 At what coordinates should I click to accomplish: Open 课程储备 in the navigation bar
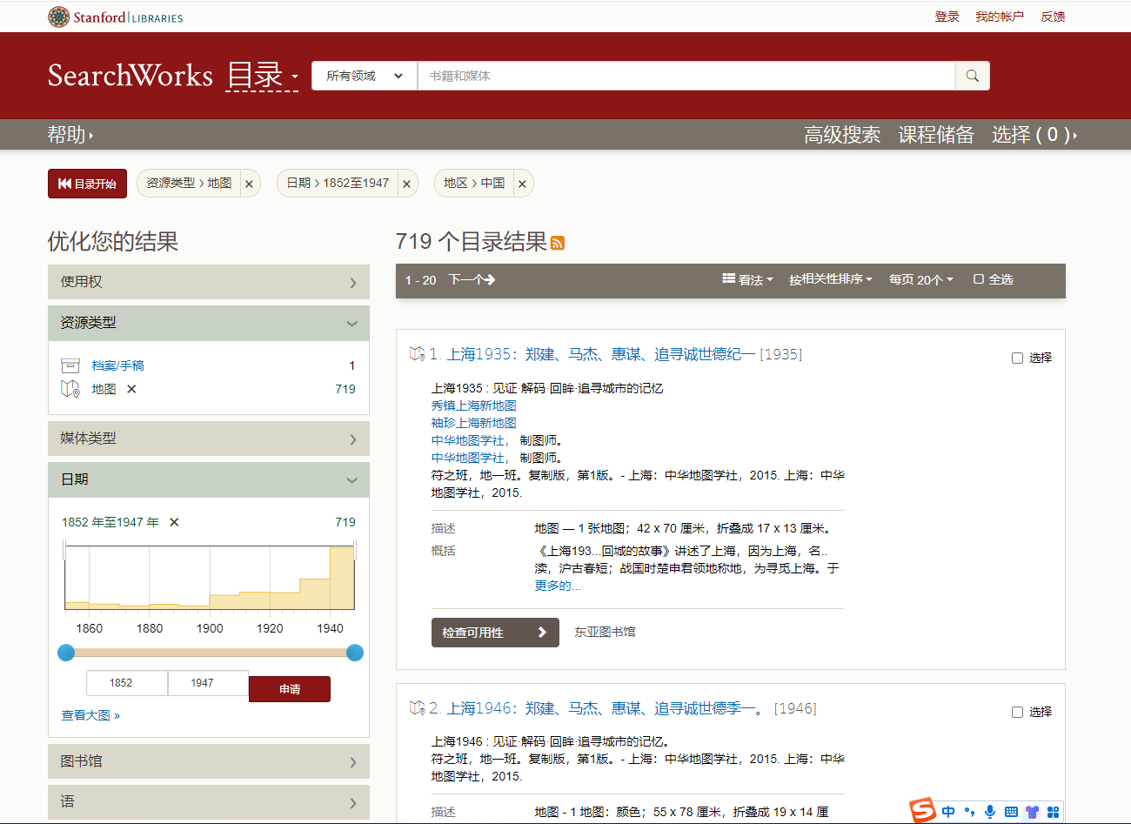(x=935, y=135)
